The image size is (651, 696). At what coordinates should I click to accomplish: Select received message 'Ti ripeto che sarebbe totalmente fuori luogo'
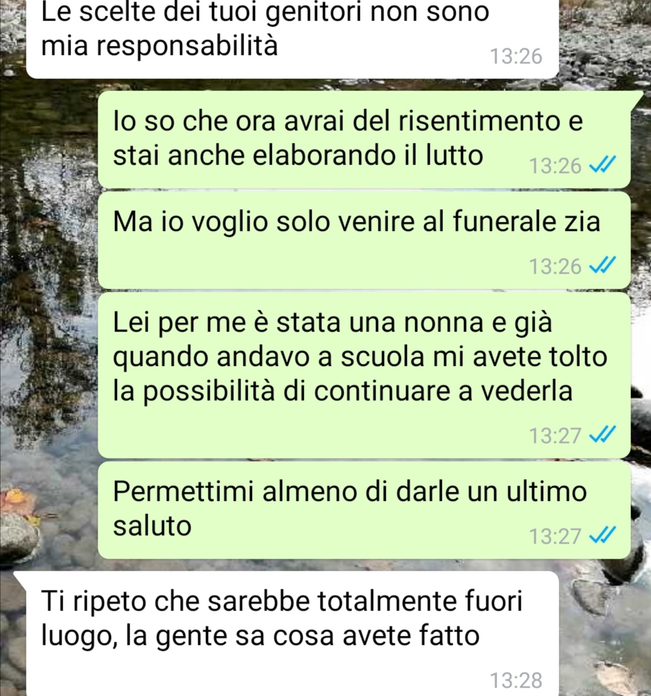point(292,633)
